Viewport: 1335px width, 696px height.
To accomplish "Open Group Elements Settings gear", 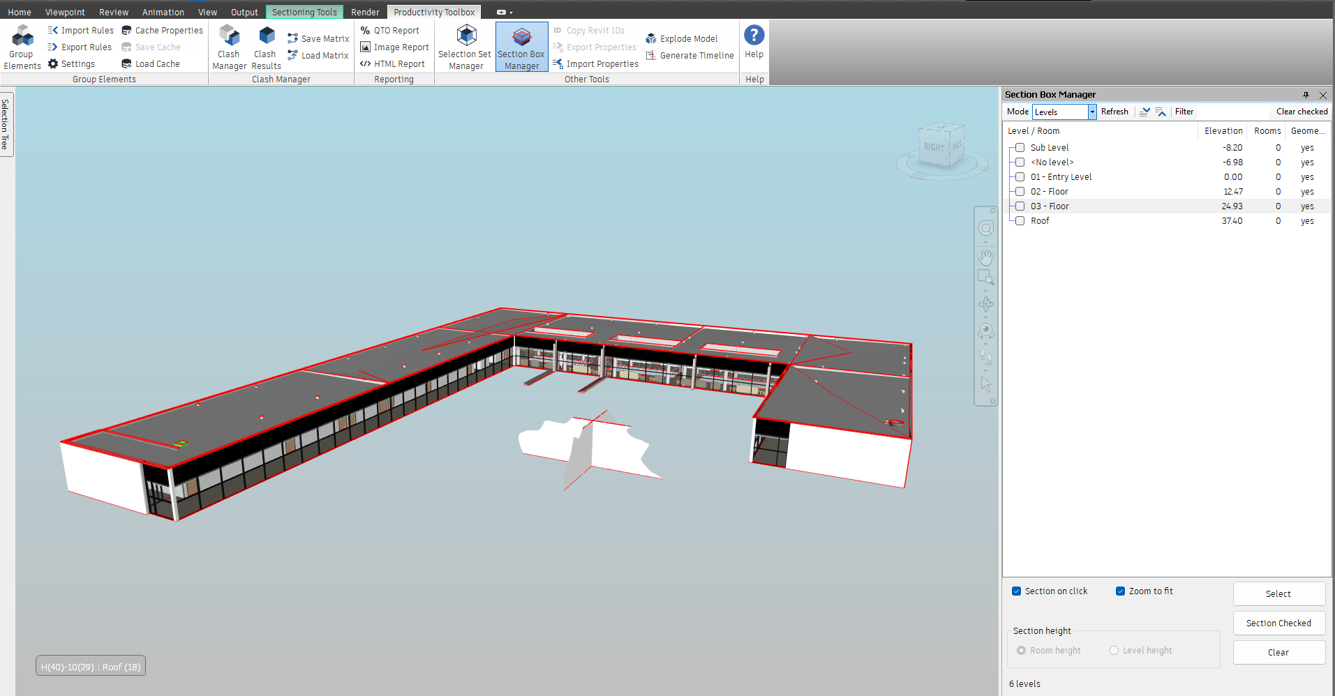I will coord(71,64).
